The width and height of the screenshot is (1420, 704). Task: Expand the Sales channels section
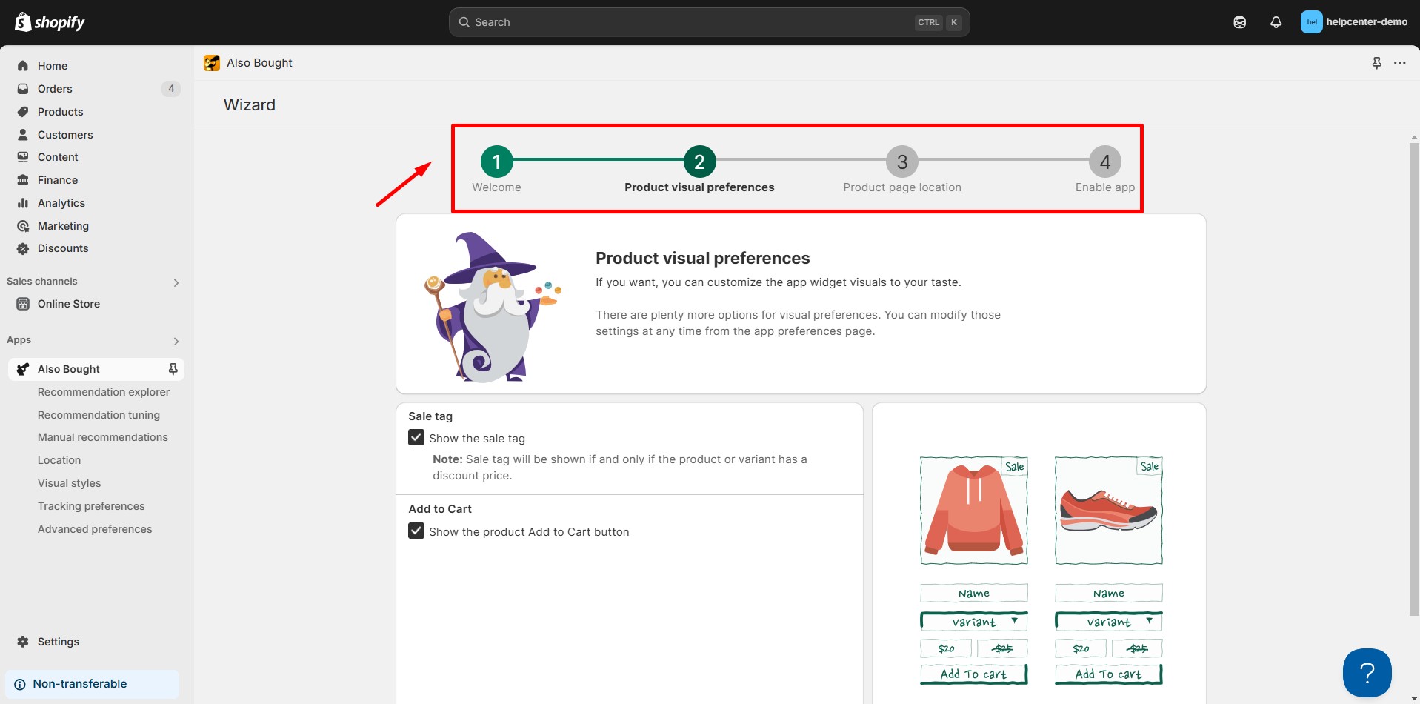(176, 282)
